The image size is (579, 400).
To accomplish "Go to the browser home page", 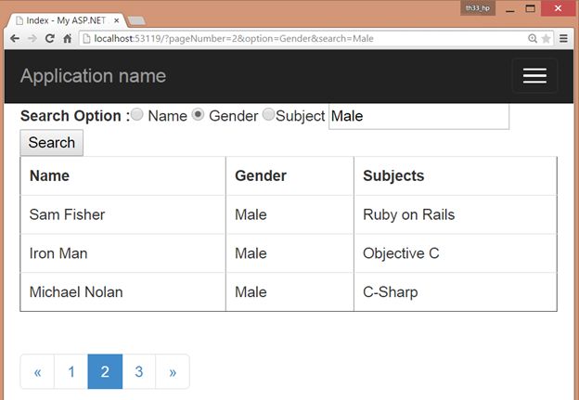I will [x=67, y=38].
